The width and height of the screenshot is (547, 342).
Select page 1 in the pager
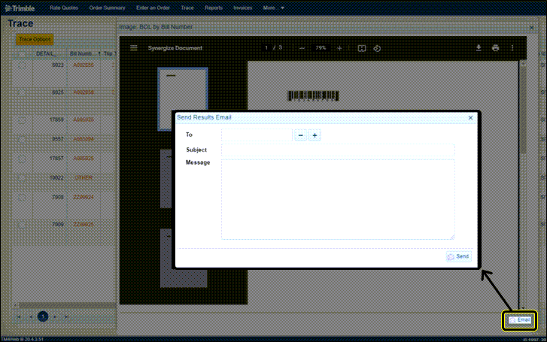point(43,316)
